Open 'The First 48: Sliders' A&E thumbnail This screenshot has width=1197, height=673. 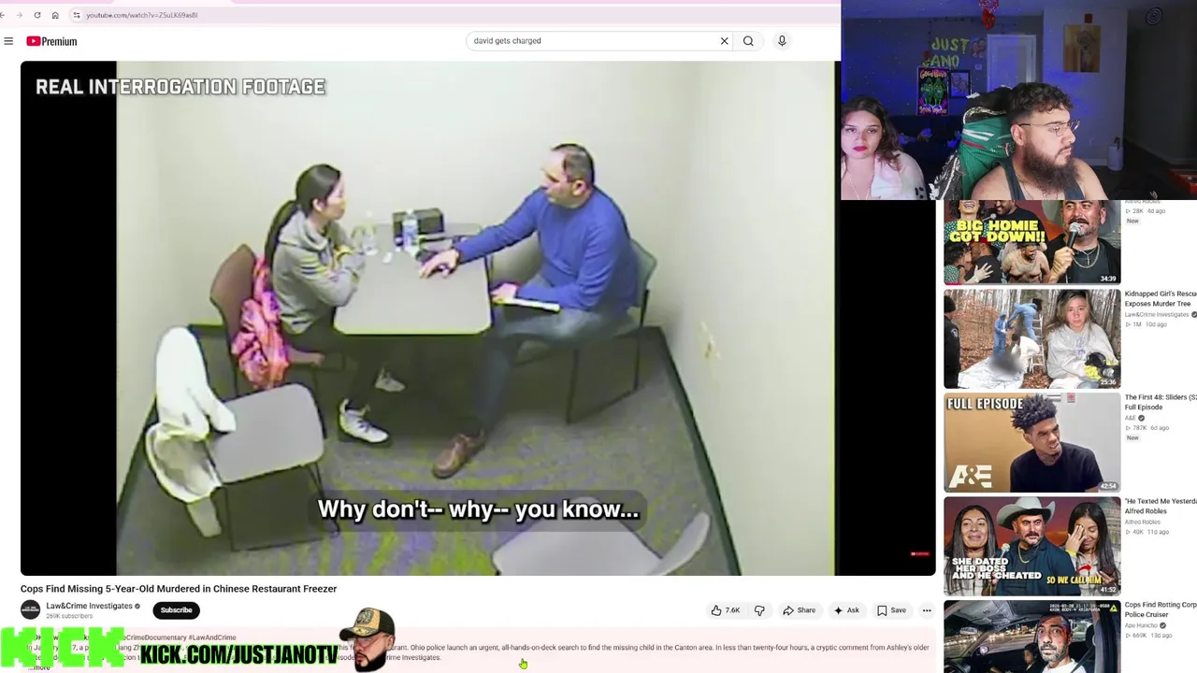(1031, 442)
